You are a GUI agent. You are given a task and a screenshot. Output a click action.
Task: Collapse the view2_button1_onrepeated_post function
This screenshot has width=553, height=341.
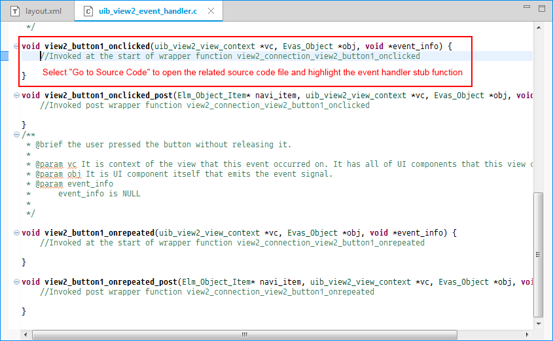16,282
